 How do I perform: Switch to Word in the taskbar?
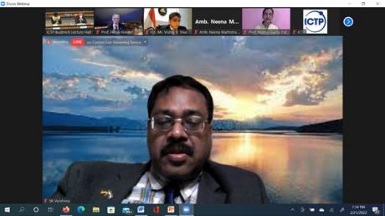pyautogui.click(x=141, y=210)
